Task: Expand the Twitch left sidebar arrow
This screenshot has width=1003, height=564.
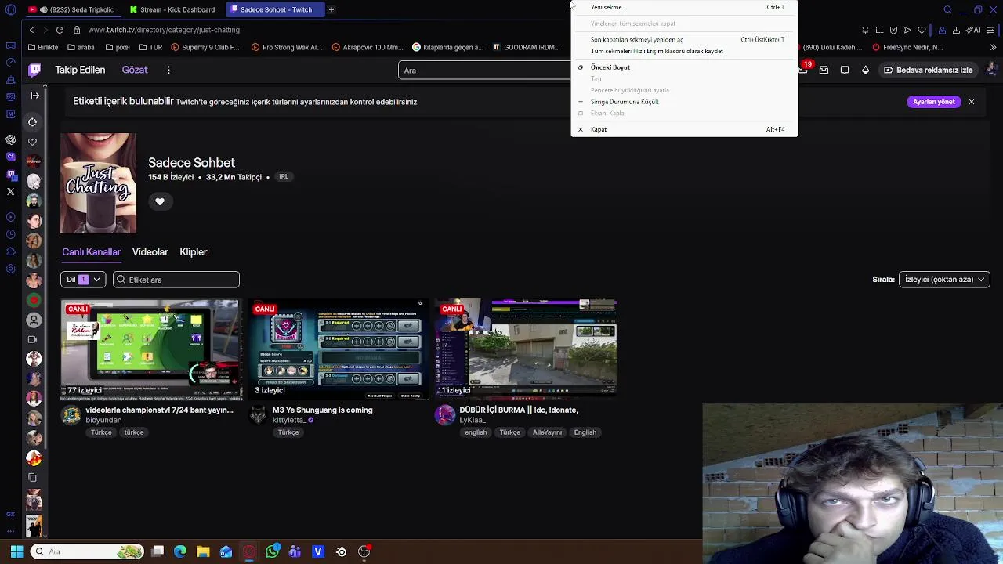Action: [x=34, y=96]
